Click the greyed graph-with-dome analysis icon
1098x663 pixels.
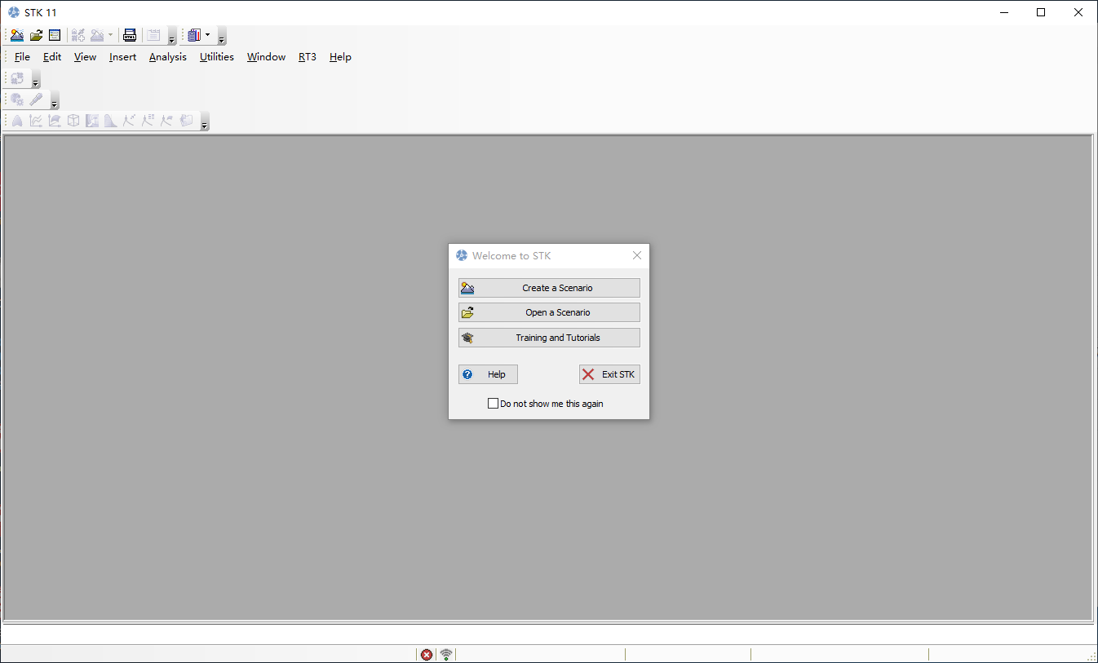click(x=55, y=121)
